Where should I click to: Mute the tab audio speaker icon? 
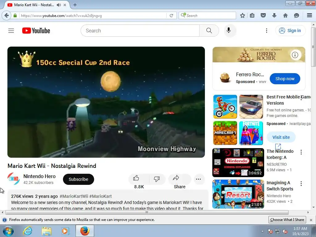pyautogui.click(x=59, y=5)
